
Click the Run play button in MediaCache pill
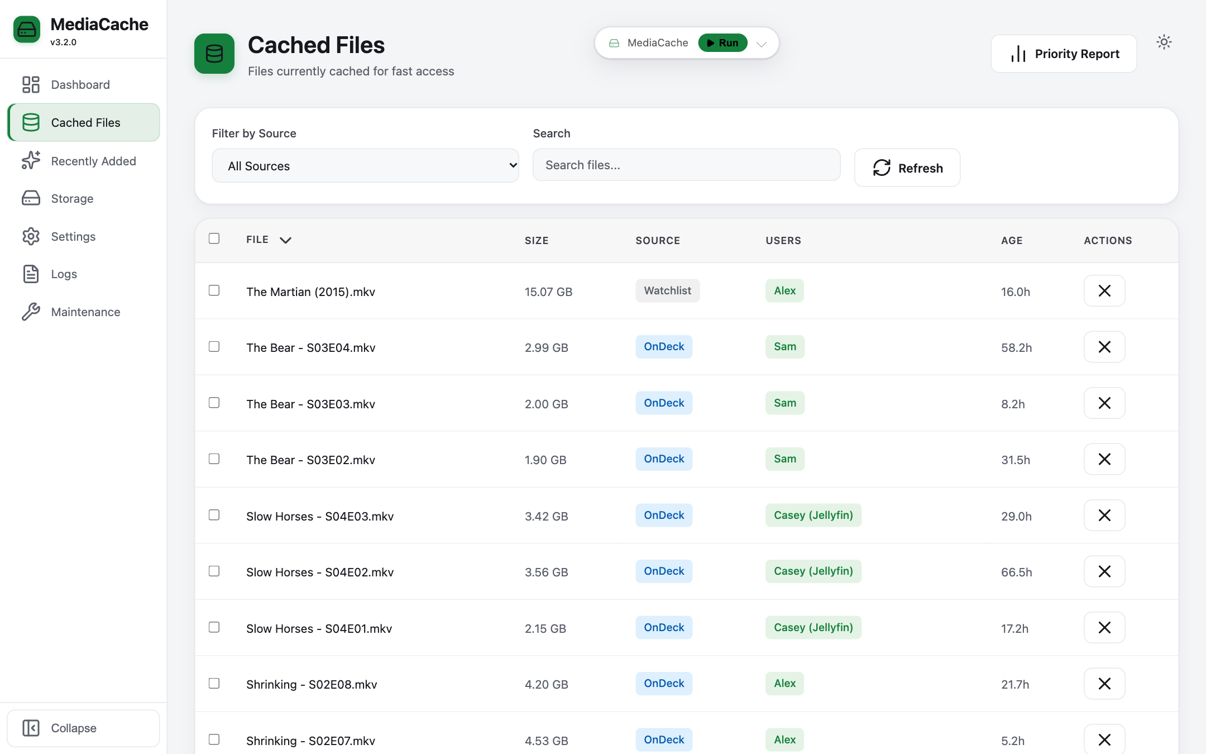click(x=722, y=43)
